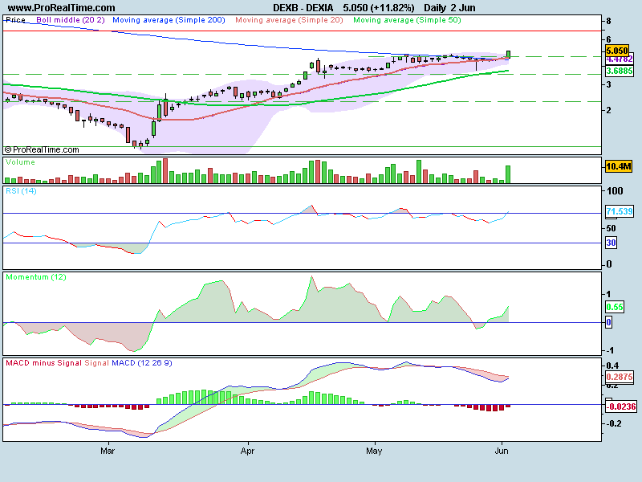Click the Daily 2 Jun timeframe label
This screenshot has width=642, height=482.
(449, 8)
